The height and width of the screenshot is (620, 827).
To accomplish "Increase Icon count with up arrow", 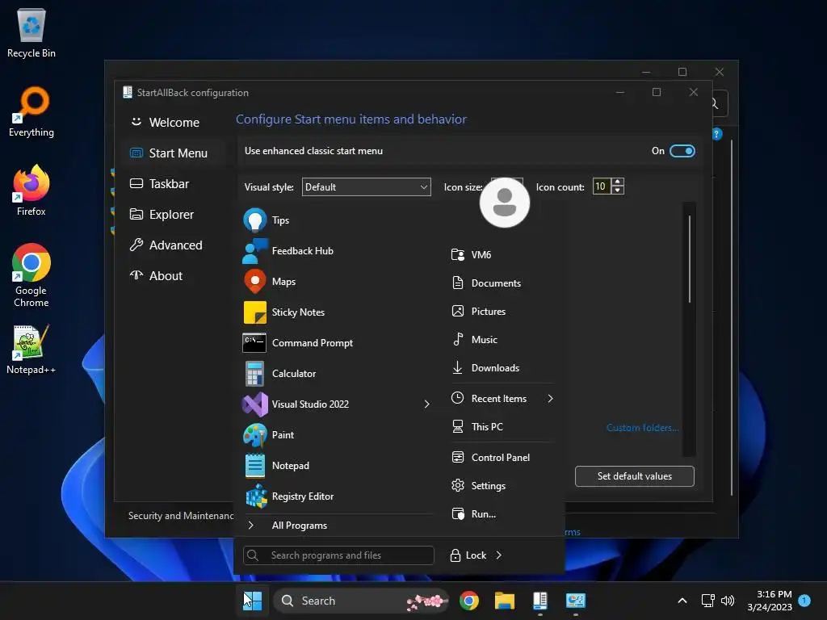I will [618, 182].
